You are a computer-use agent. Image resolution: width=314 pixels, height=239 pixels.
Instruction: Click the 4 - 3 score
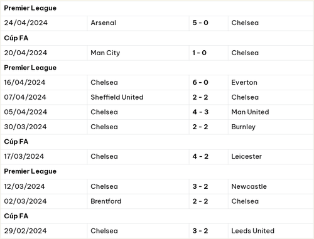pyautogui.click(x=200, y=112)
